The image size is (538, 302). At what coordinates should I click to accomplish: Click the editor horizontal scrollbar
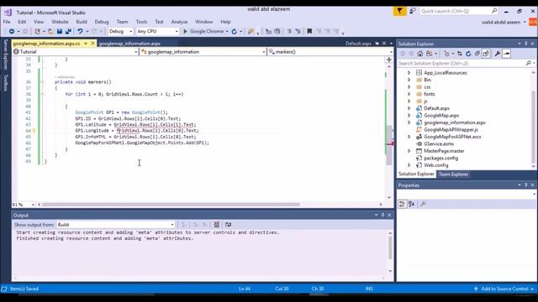[x=171, y=205]
